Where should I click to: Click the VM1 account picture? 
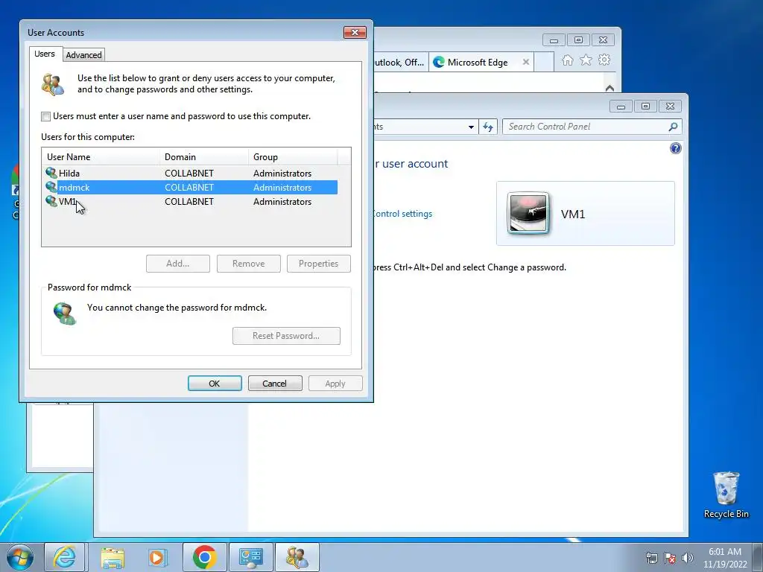(x=528, y=214)
